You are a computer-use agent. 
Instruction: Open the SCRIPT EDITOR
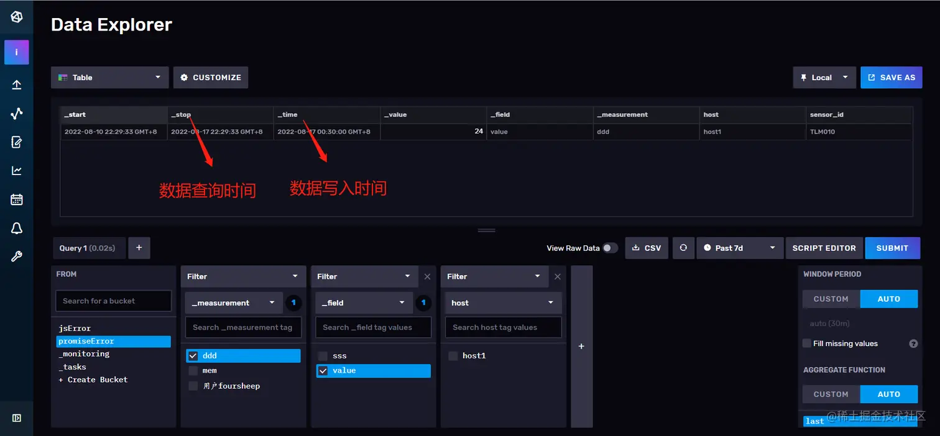[824, 248]
